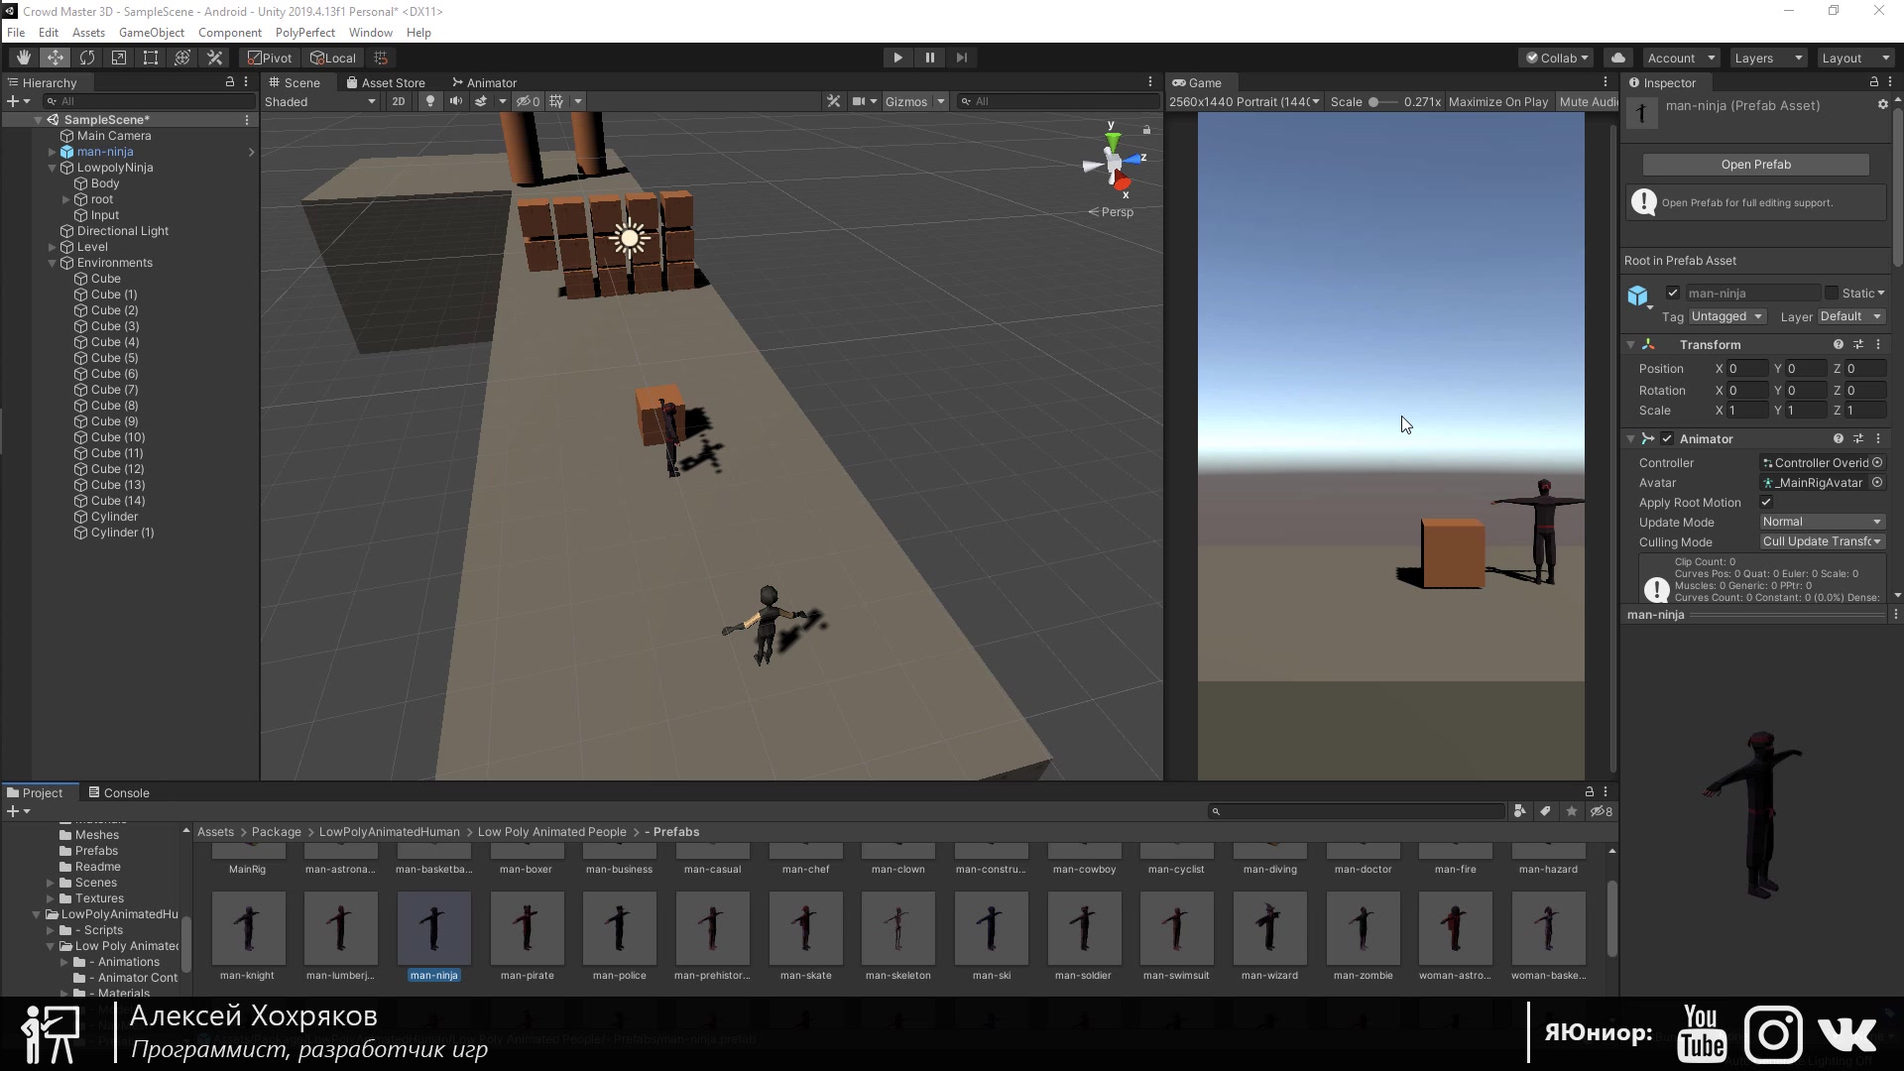Uncheck Apply Root Motion
Screen dimensions: 1904x1071
[x=1766, y=502]
